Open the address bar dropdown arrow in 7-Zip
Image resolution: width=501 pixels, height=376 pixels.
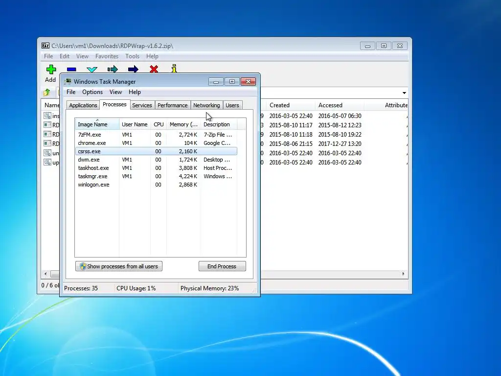pos(404,93)
